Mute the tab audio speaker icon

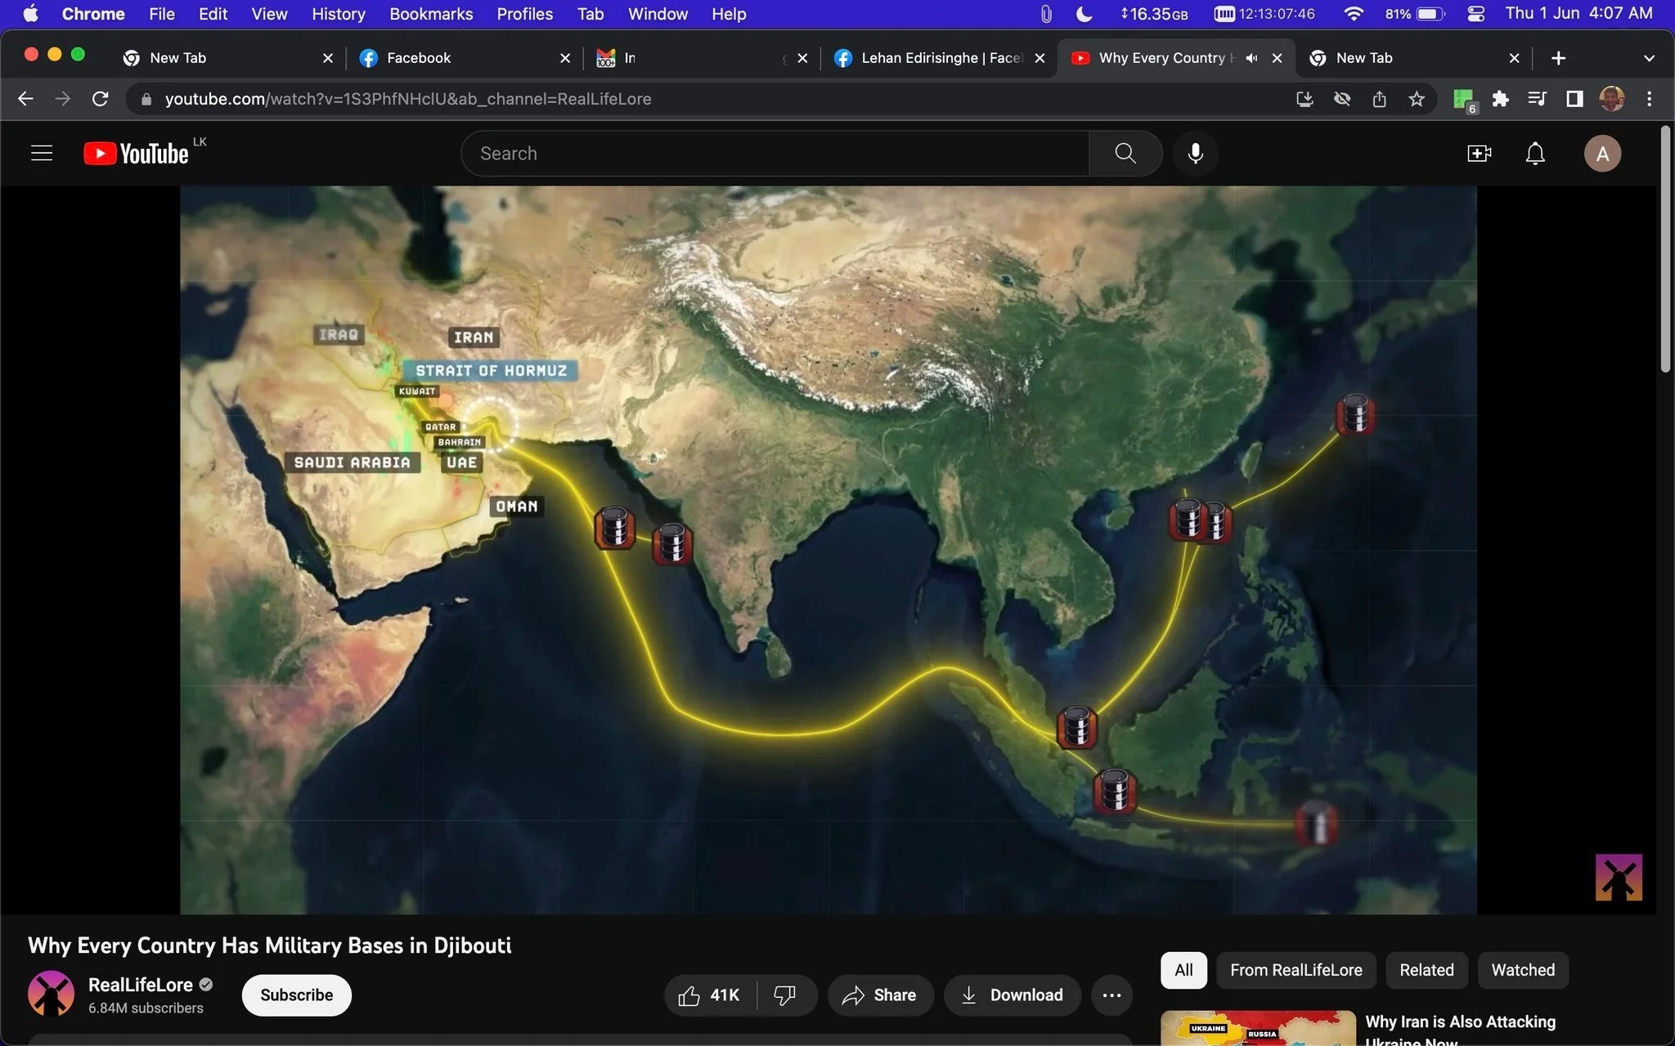1251,58
